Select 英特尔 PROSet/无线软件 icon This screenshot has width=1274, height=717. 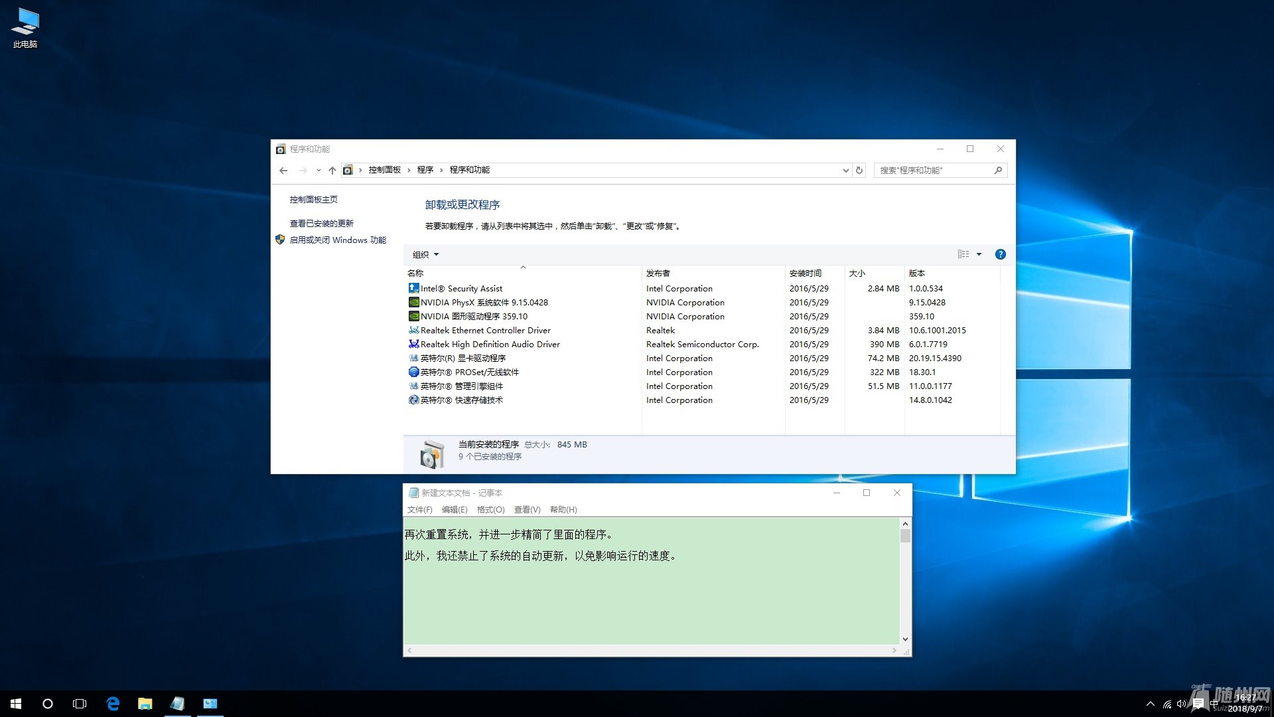coord(413,372)
